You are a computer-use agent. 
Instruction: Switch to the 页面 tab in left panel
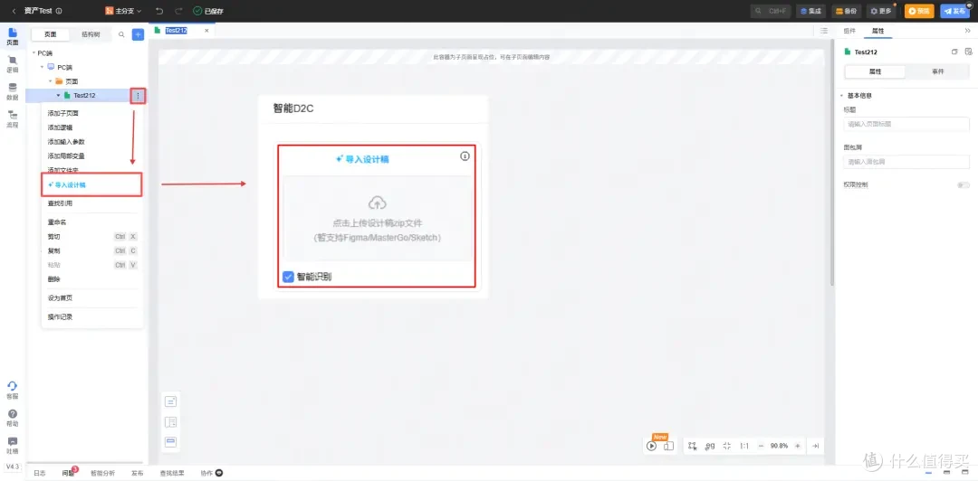tap(51, 35)
